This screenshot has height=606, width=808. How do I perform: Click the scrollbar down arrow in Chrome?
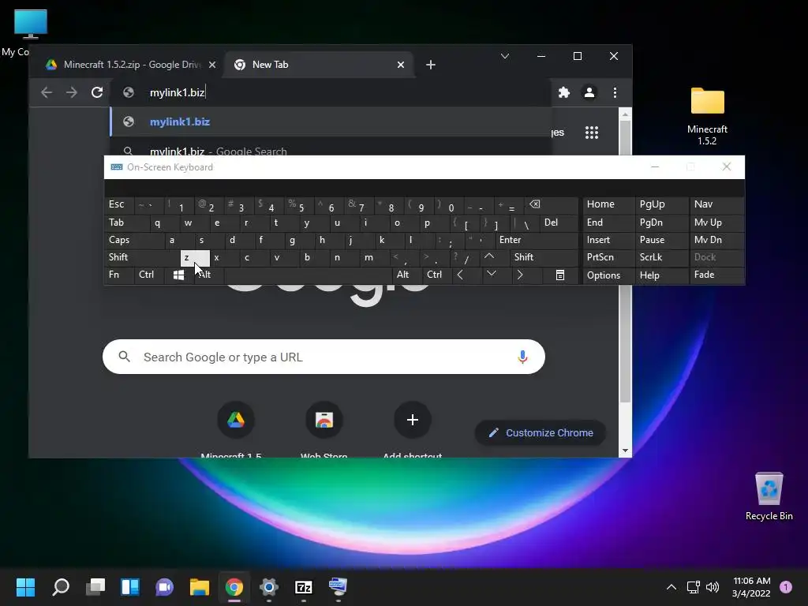pyautogui.click(x=625, y=451)
